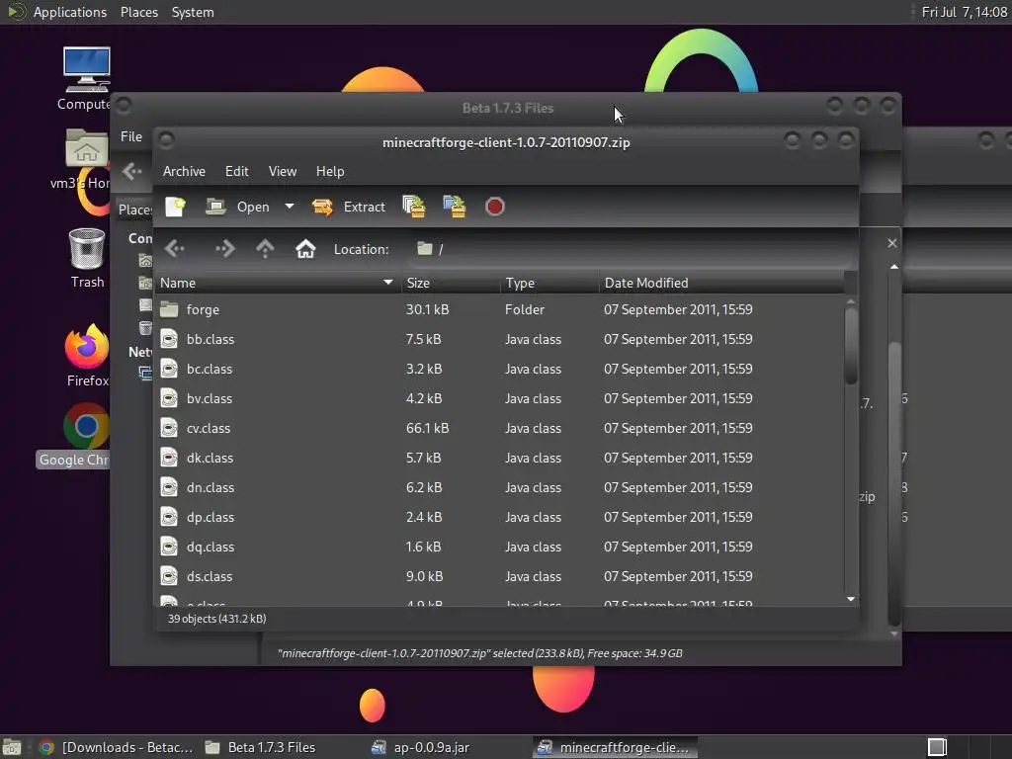Click the file list scroll up arrow
The height and width of the screenshot is (759, 1012).
point(851,301)
